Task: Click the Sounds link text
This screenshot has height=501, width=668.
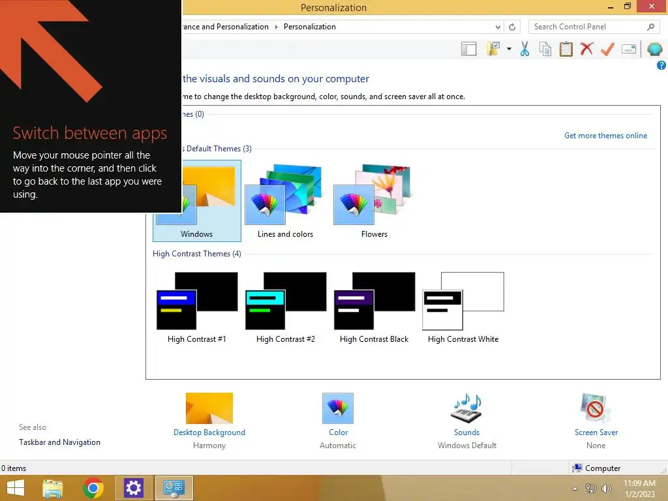Action: [x=466, y=433]
